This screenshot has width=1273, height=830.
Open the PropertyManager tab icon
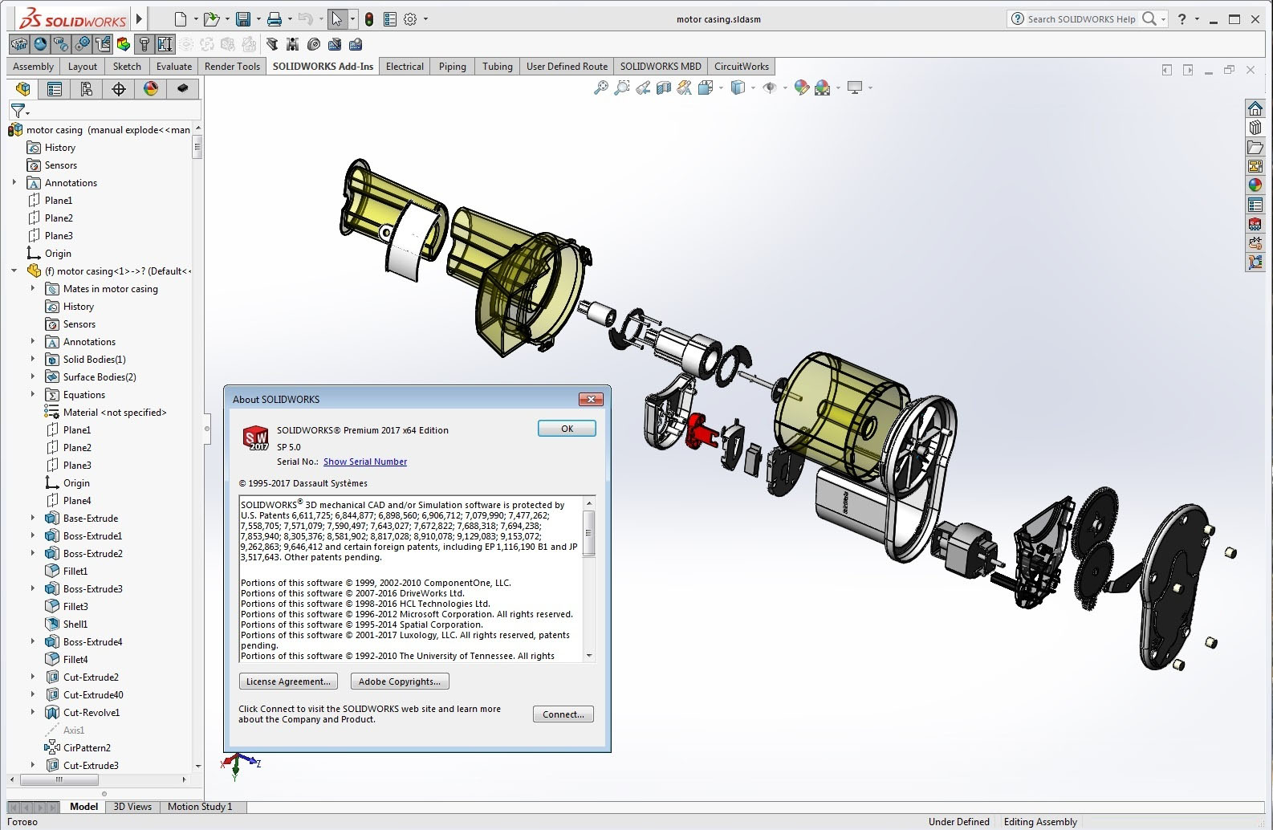(55, 89)
